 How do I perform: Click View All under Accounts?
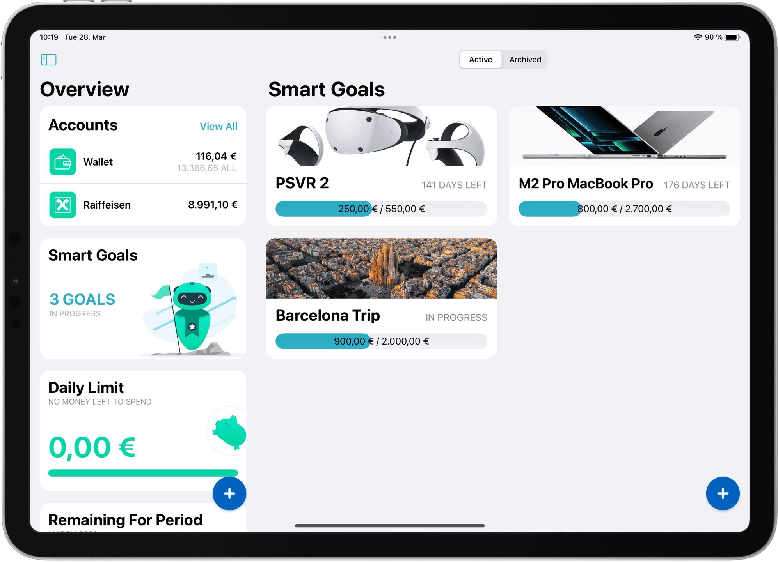[x=218, y=126]
